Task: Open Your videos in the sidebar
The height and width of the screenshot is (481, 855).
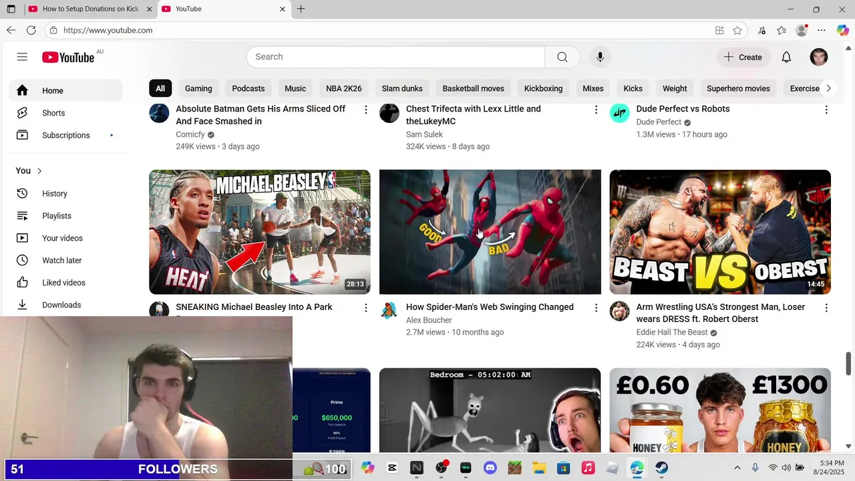Action: pyautogui.click(x=65, y=238)
